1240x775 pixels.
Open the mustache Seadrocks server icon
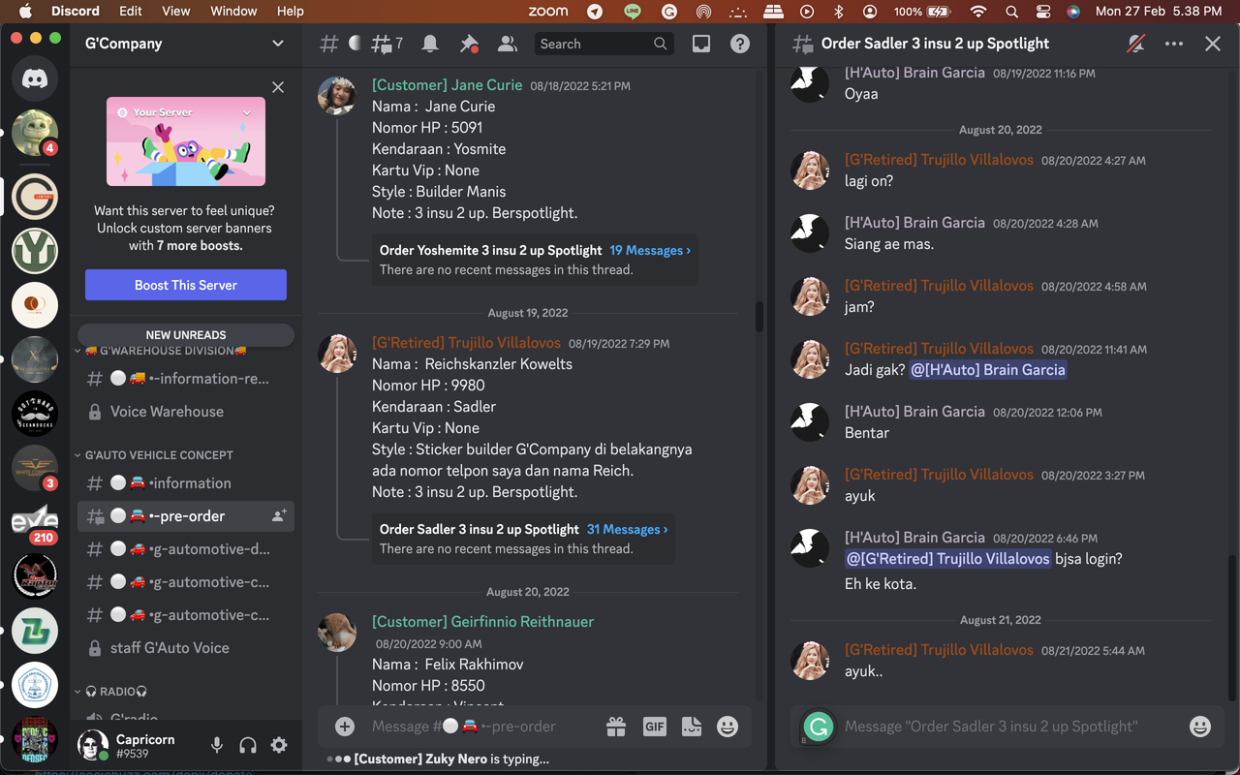tap(35, 414)
